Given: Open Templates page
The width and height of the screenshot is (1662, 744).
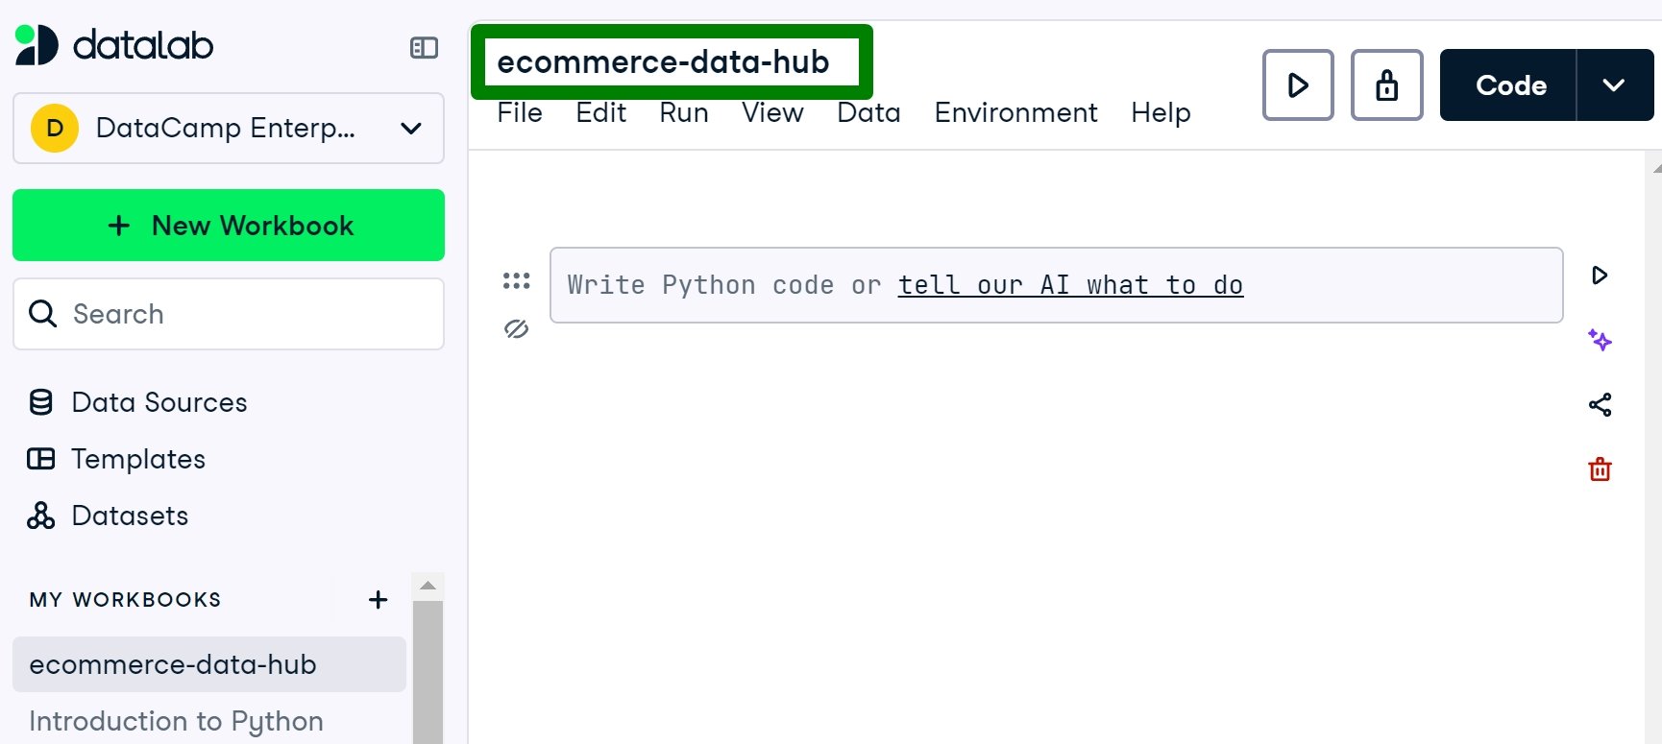Looking at the screenshot, I should pos(116,459).
